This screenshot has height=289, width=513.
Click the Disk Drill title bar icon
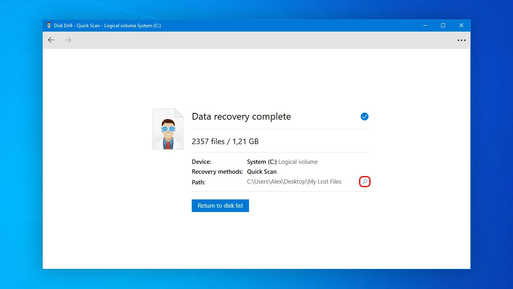pos(49,25)
